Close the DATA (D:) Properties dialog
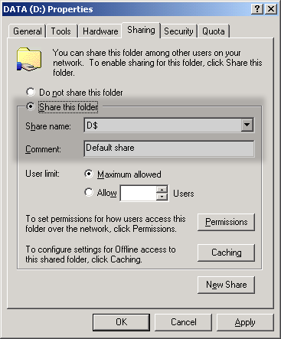This screenshot has width=281, height=339. point(271,9)
